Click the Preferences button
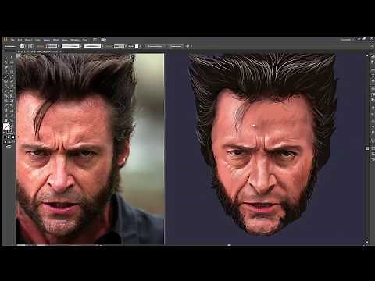 [175, 46]
